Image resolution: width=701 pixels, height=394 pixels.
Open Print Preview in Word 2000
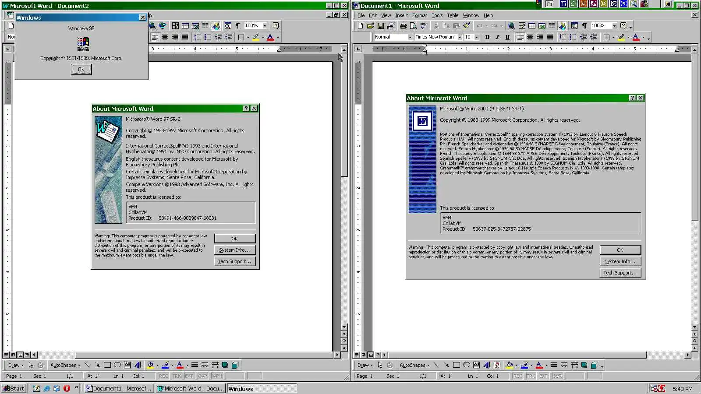[413, 26]
